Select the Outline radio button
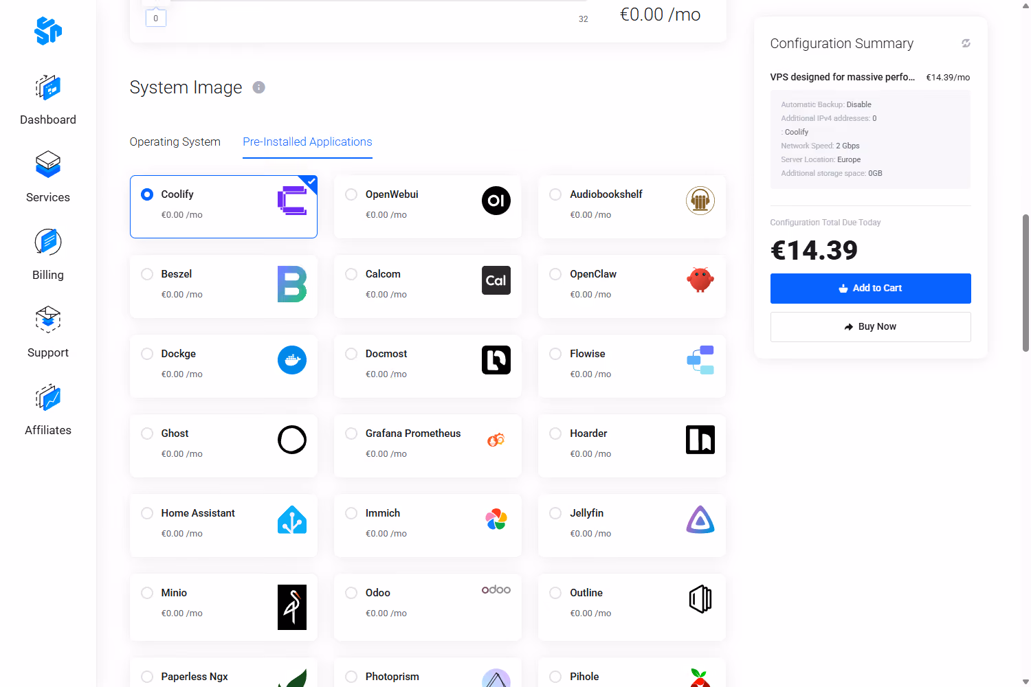Screen dimensions: 1031x687 pos(555,593)
